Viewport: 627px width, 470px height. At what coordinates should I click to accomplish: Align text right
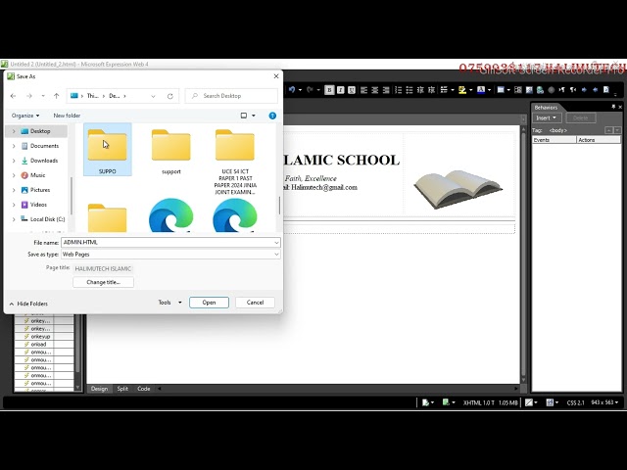click(386, 90)
